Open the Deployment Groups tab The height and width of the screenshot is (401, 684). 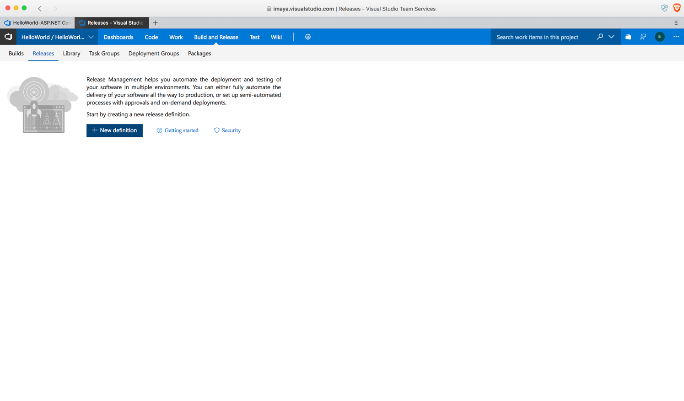tap(154, 53)
